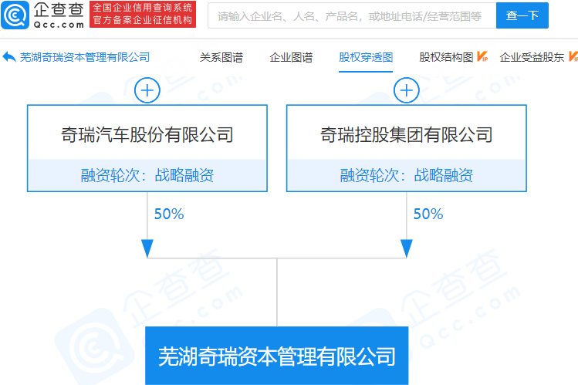This screenshot has width=578, height=385.
Task: Click the 企查查 logo icon
Action: (x=17, y=15)
